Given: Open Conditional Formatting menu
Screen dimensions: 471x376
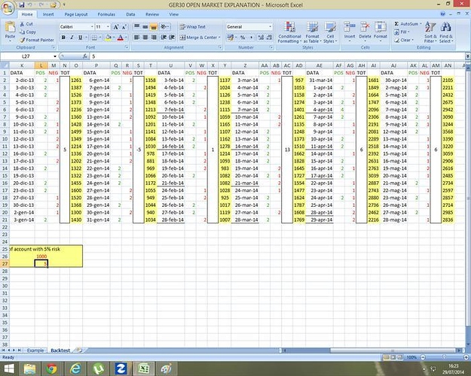Looking at the screenshot, I should coord(289,32).
